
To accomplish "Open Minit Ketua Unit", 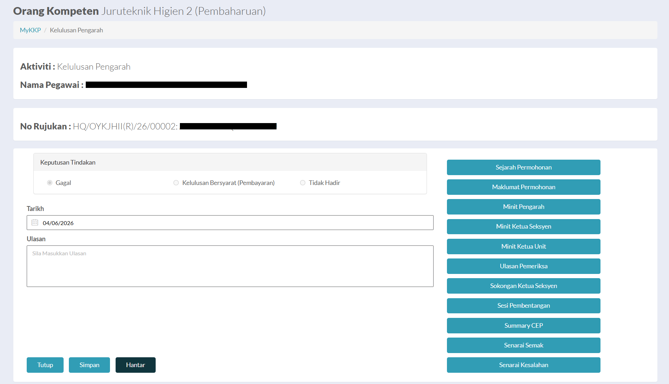I will pyautogui.click(x=524, y=247).
